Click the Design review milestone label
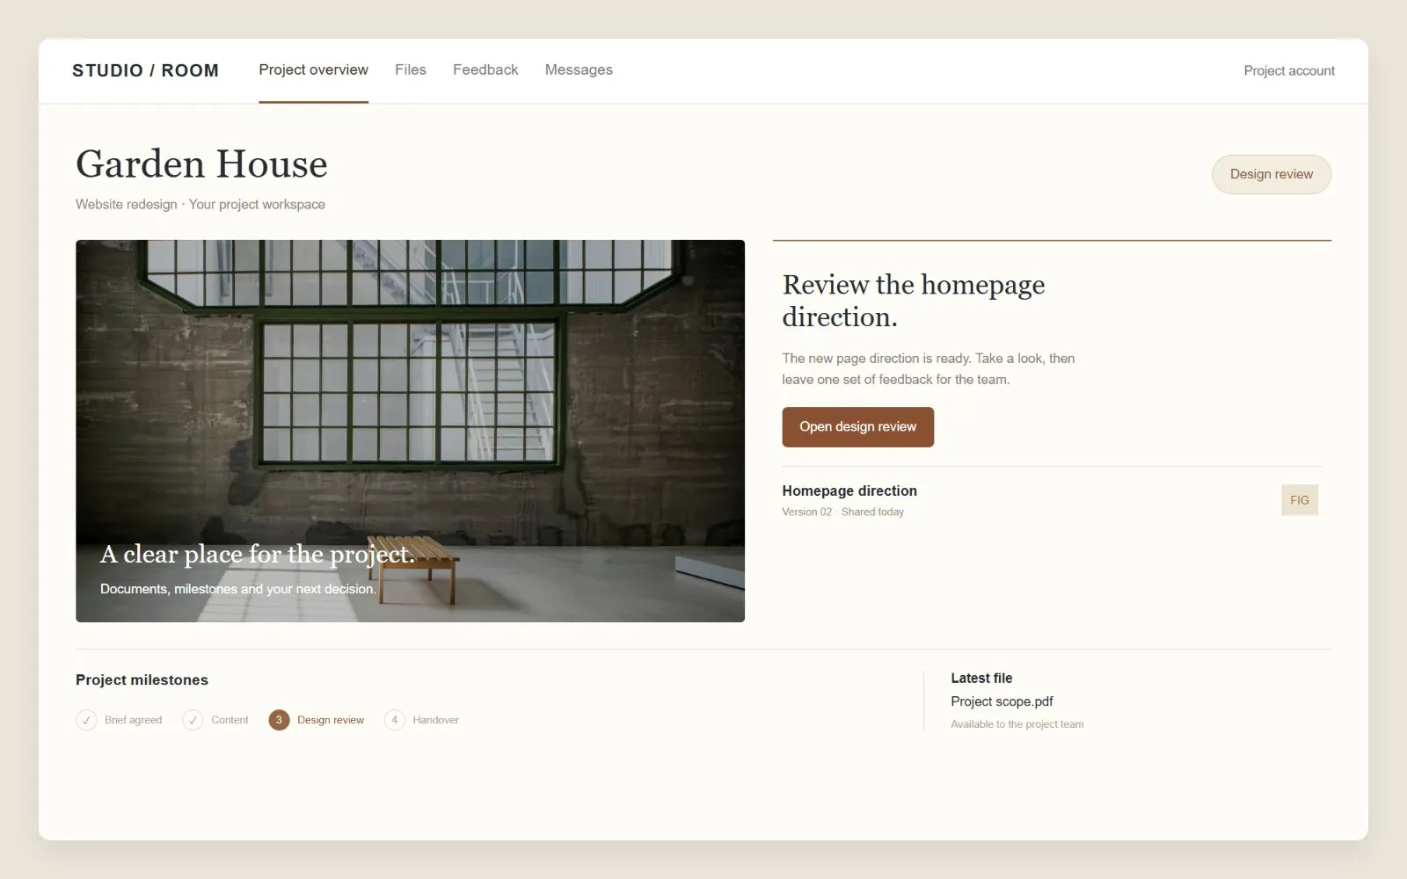The image size is (1407, 879). click(x=331, y=720)
